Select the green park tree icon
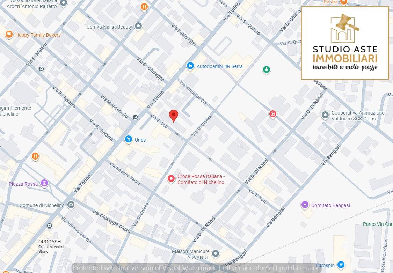The width and height of the screenshot is (393, 273). coord(267,70)
